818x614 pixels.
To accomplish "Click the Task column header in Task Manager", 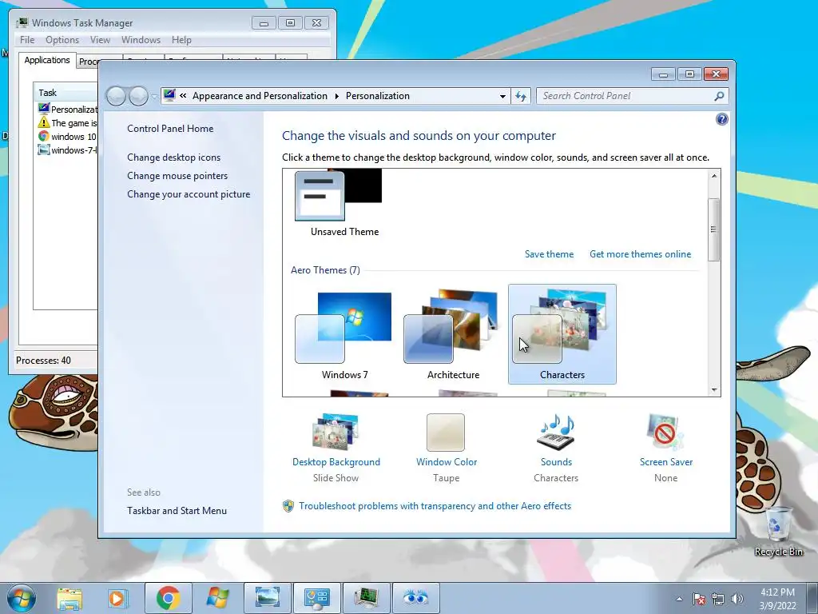I will (66, 93).
